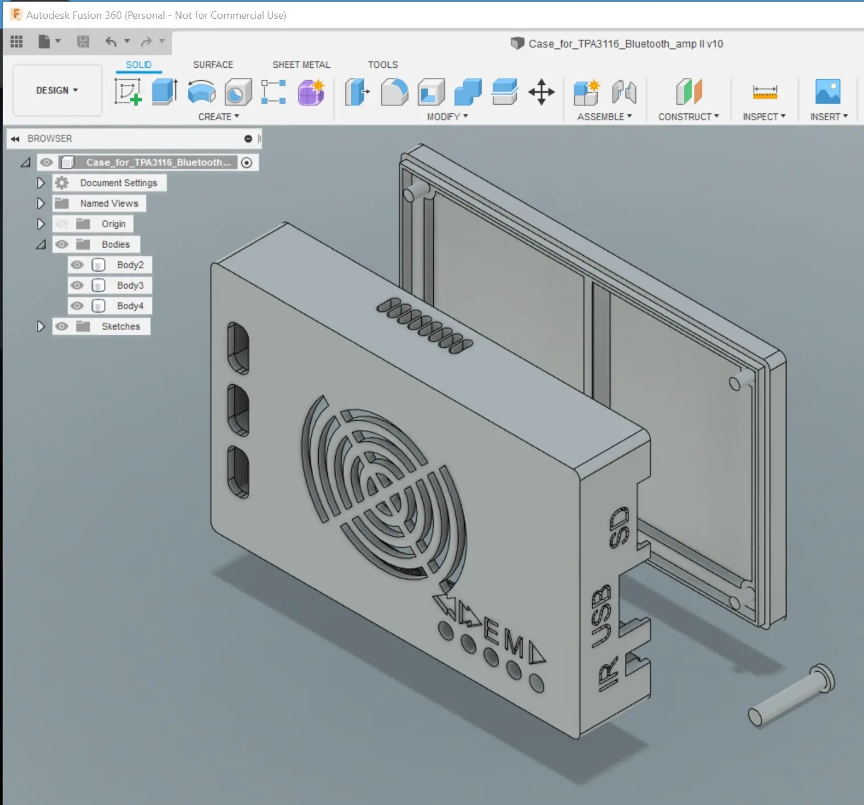Click the Save disk icon
864x805 pixels.
pos(83,42)
